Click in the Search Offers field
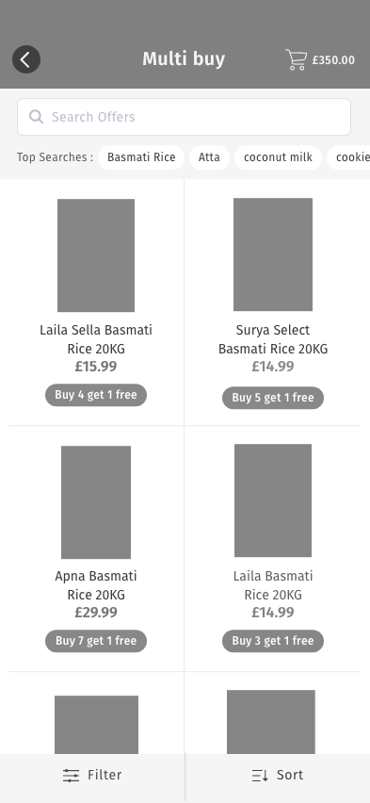 pyautogui.click(x=184, y=117)
